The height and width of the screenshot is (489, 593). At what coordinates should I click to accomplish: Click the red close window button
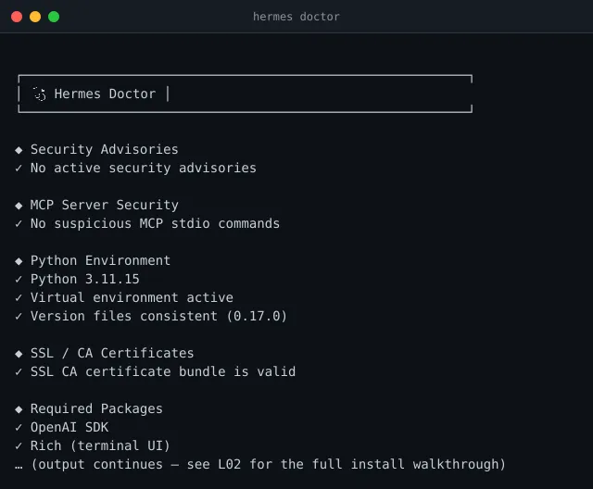(17, 17)
